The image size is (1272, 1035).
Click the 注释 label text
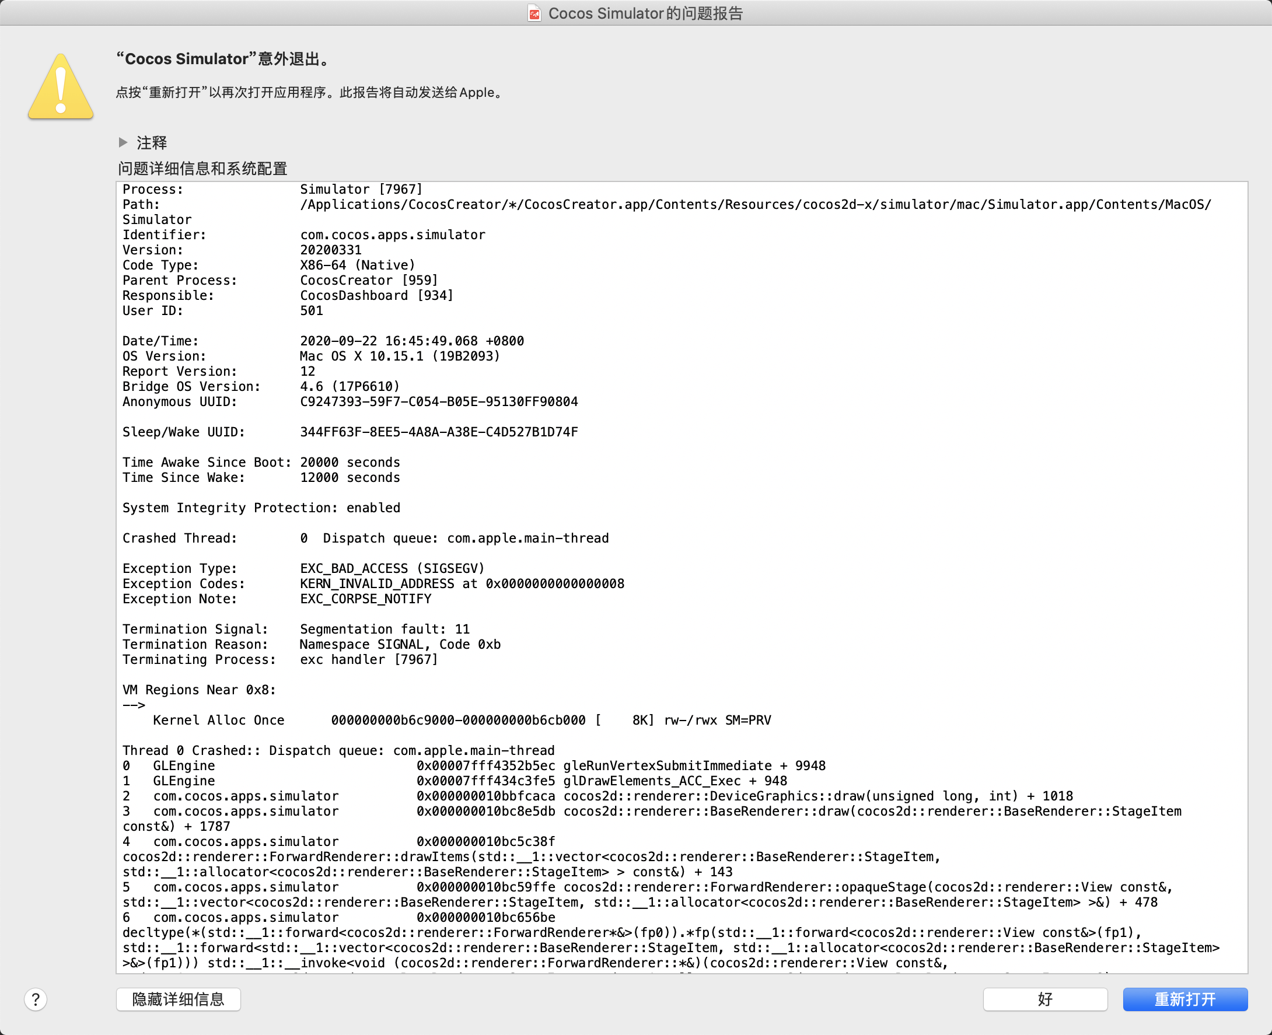point(152,143)
